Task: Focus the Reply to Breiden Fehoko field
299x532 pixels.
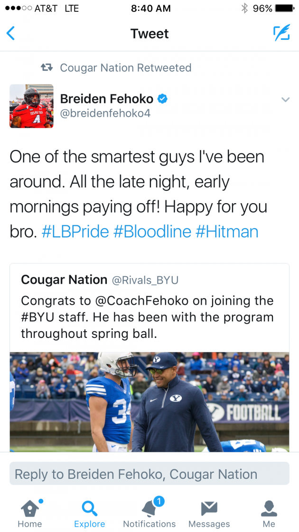Action: 149,474
